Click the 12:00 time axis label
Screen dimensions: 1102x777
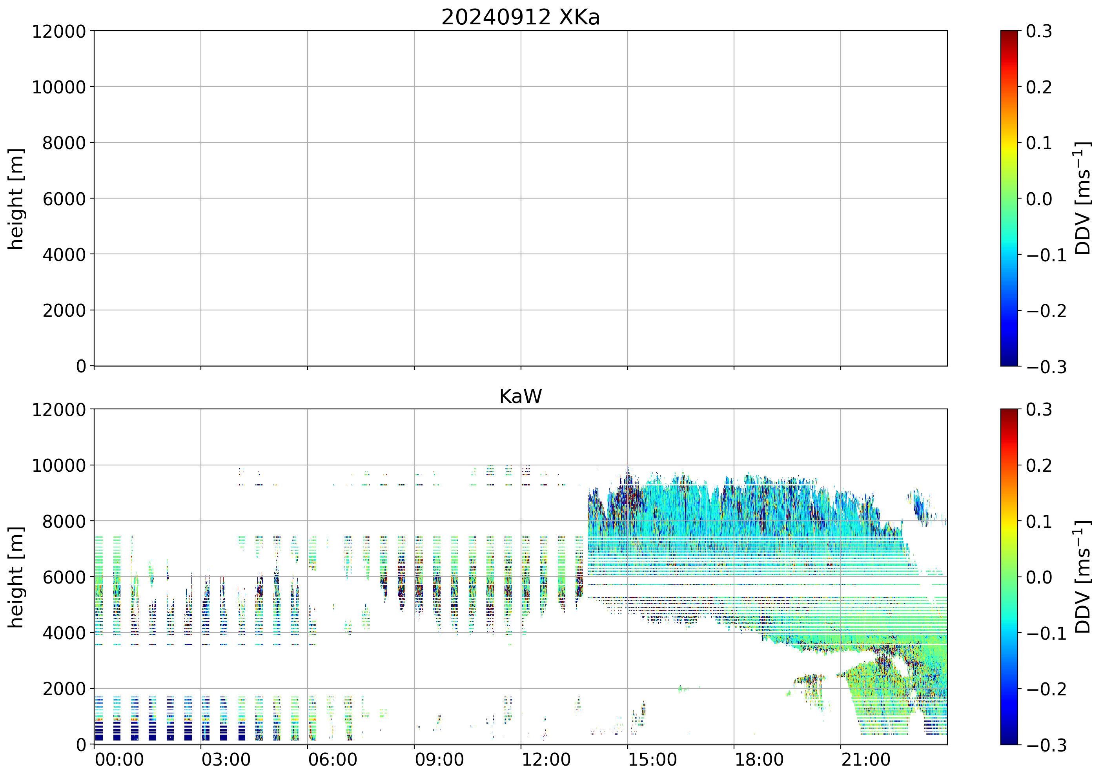[x=546, y=760]
